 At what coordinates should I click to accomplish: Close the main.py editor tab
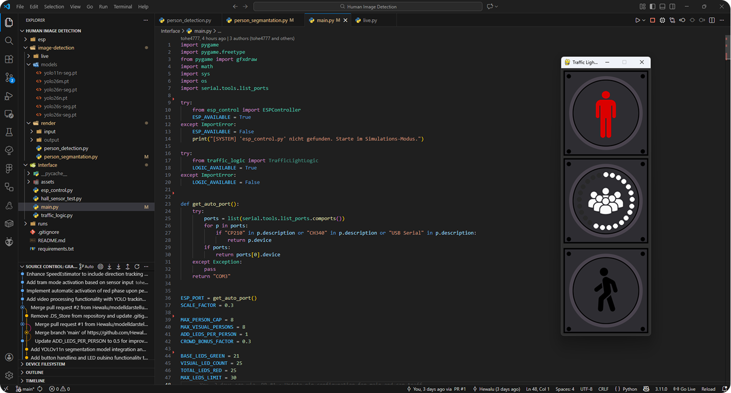(x=345, y=21)
